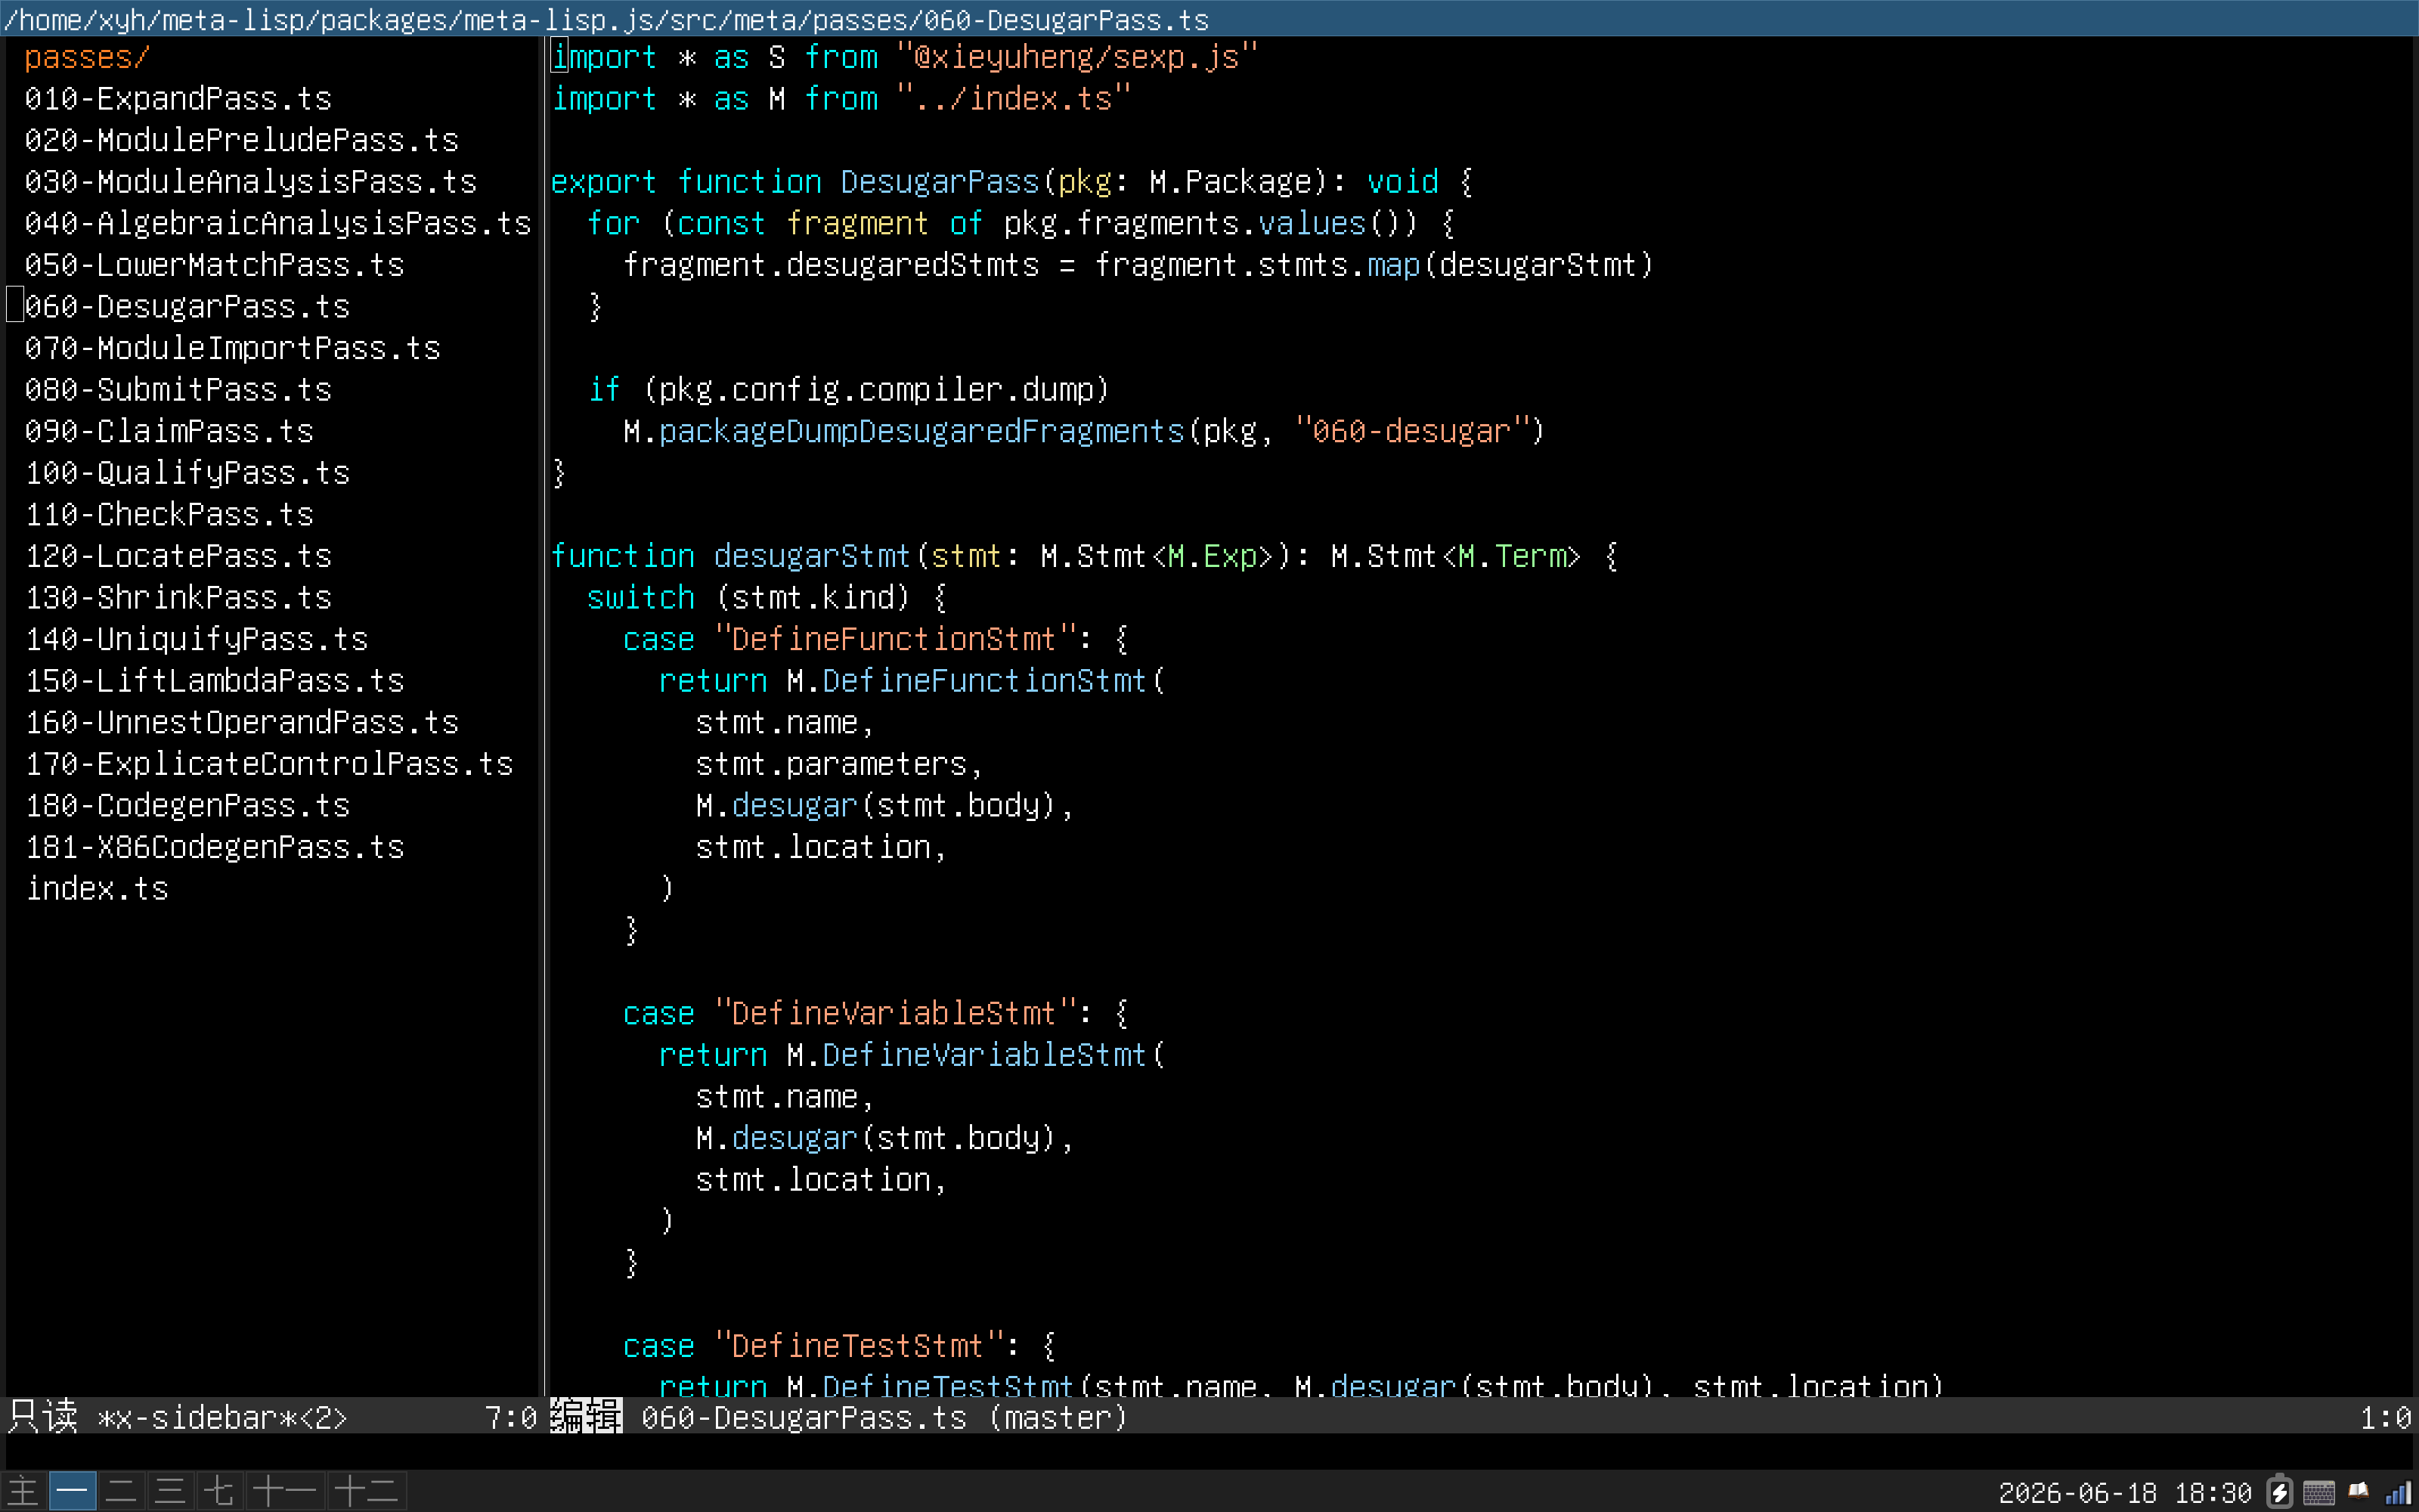Open 120-LocatePass.ts in the sidebar

coord(178,556)
